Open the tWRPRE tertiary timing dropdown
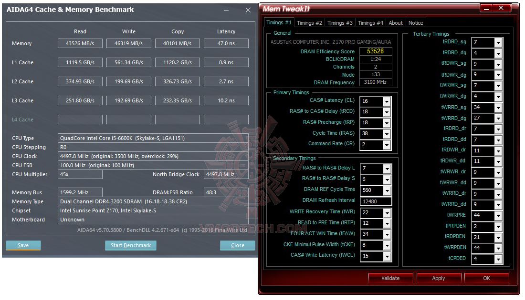525x300 pixels. (498, 215)
